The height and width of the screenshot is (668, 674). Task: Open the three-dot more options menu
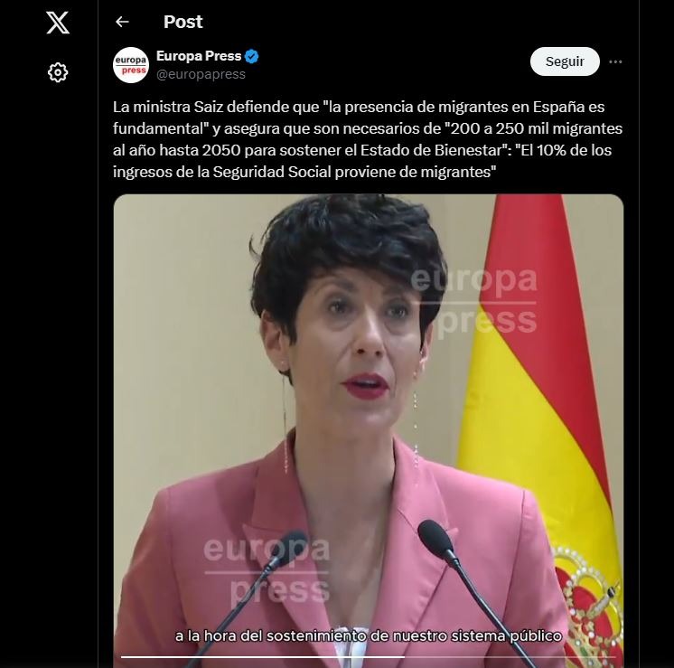pos(615,62)
